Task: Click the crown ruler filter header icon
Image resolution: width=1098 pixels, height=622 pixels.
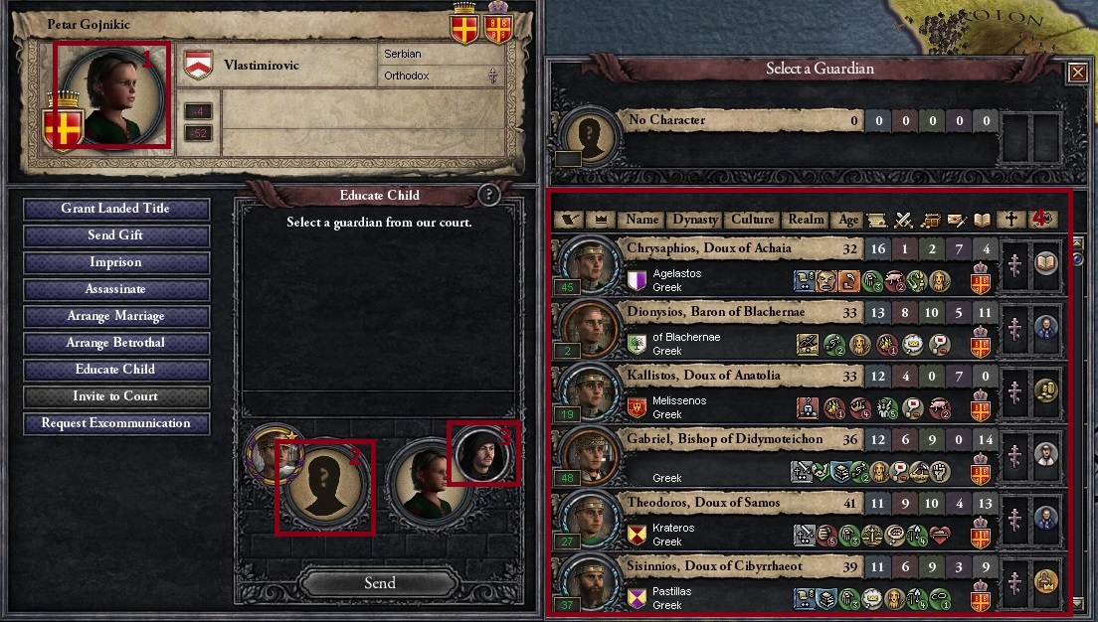Action: [600, 220]
